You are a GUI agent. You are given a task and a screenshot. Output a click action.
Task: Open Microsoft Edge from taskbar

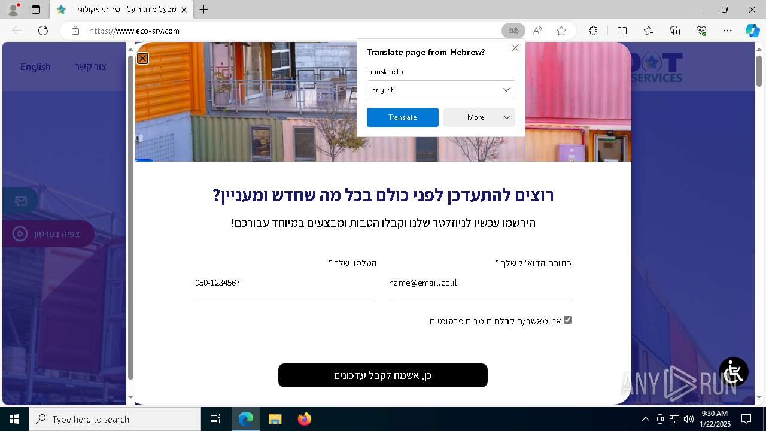[246, 419]
